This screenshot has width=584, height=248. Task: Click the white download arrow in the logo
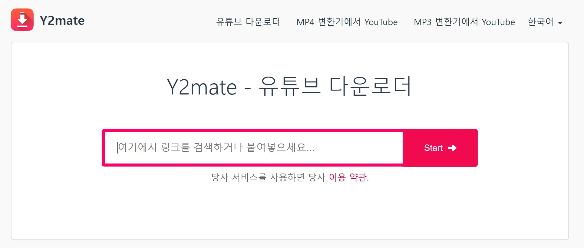tap(22, 20)
